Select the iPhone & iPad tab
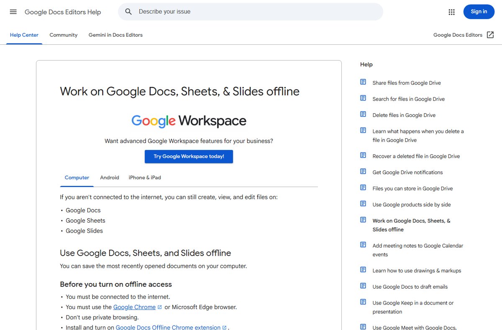The width and height of the screenshot is (502, 330). (x=145, y=178)
